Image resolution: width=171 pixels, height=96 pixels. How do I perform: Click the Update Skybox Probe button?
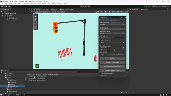[112, 70]
